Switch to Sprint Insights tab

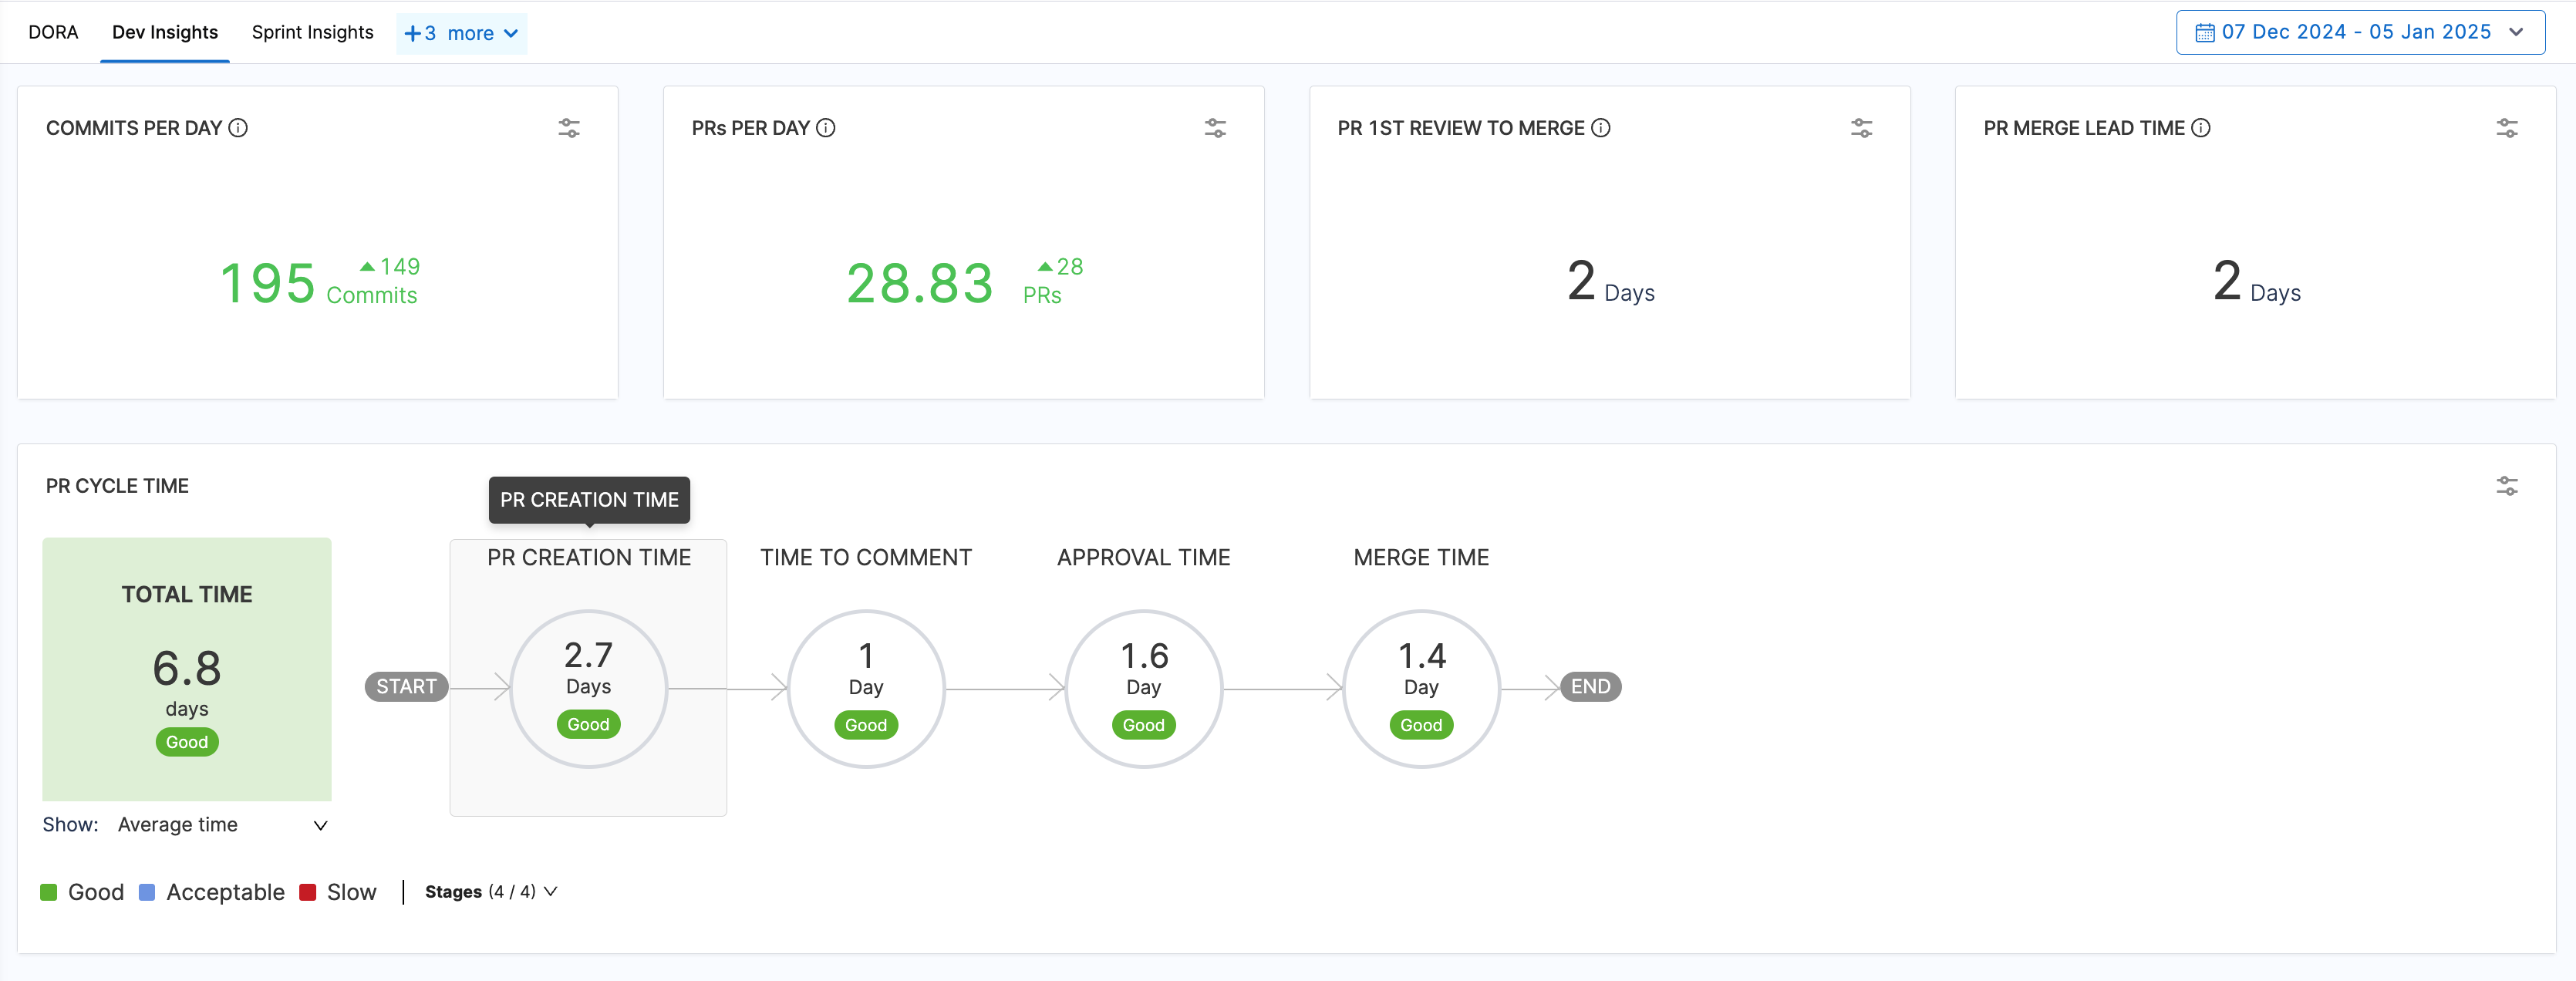(312, 32)
